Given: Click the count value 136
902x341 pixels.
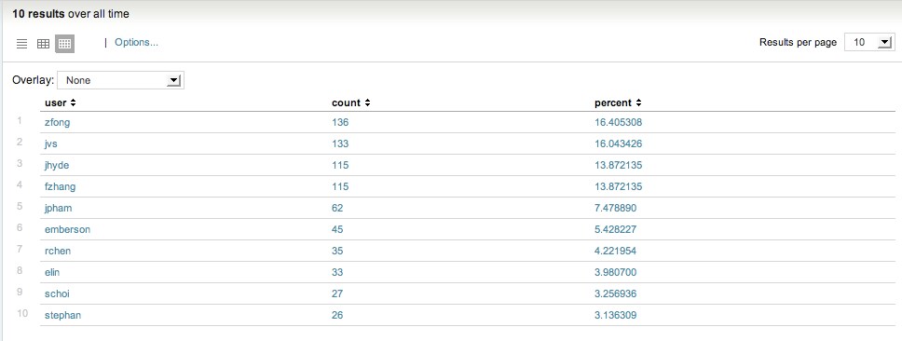Looking at the screenshot, I should point(340,122).
